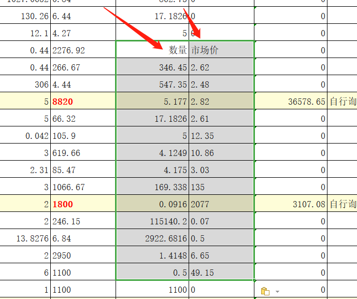
Task: Expand the Paste Options dropdown arrow
Action: pyautogui.click(x=277, y=292)
